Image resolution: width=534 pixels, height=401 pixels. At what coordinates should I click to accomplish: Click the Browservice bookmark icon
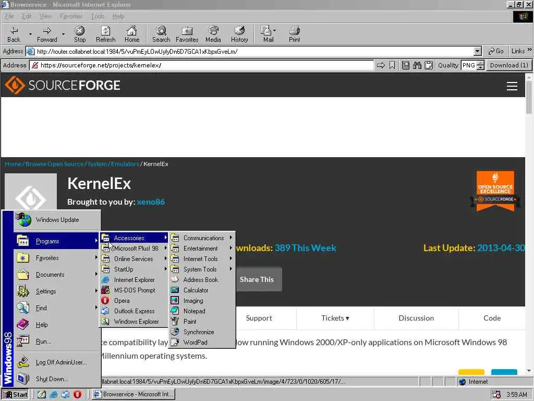392,65
